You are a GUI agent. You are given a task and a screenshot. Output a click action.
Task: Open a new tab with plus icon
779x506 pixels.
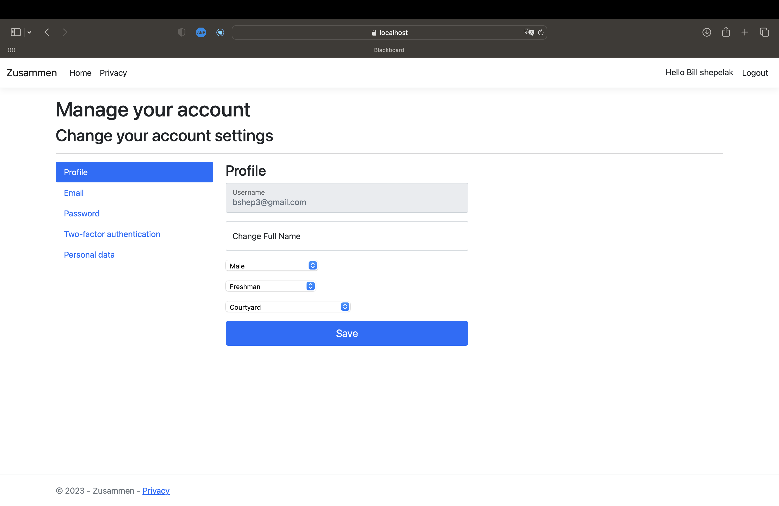coord(745,32)
